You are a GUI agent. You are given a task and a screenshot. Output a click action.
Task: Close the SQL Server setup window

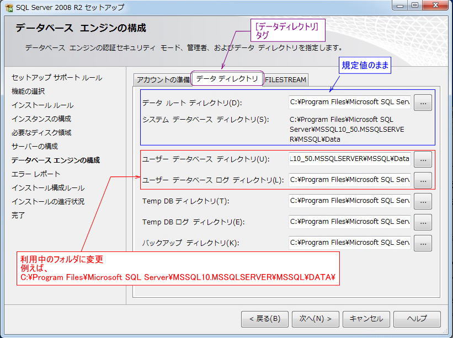436,5
